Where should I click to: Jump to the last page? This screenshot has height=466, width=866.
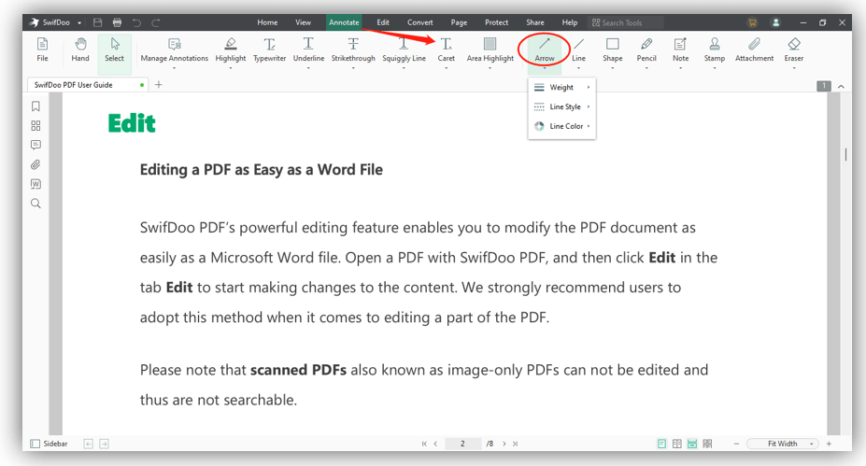click(x=515, y=444)
